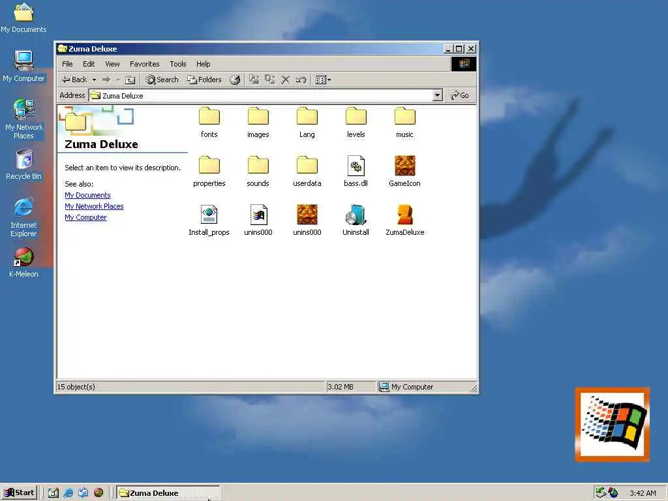Click the folder icon in the window title bar

(62, 48)
